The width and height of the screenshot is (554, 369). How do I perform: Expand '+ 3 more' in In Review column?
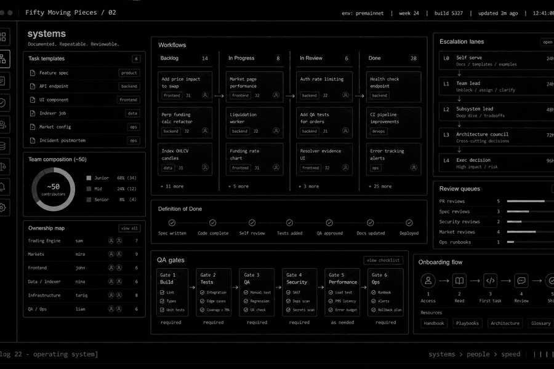309,186
